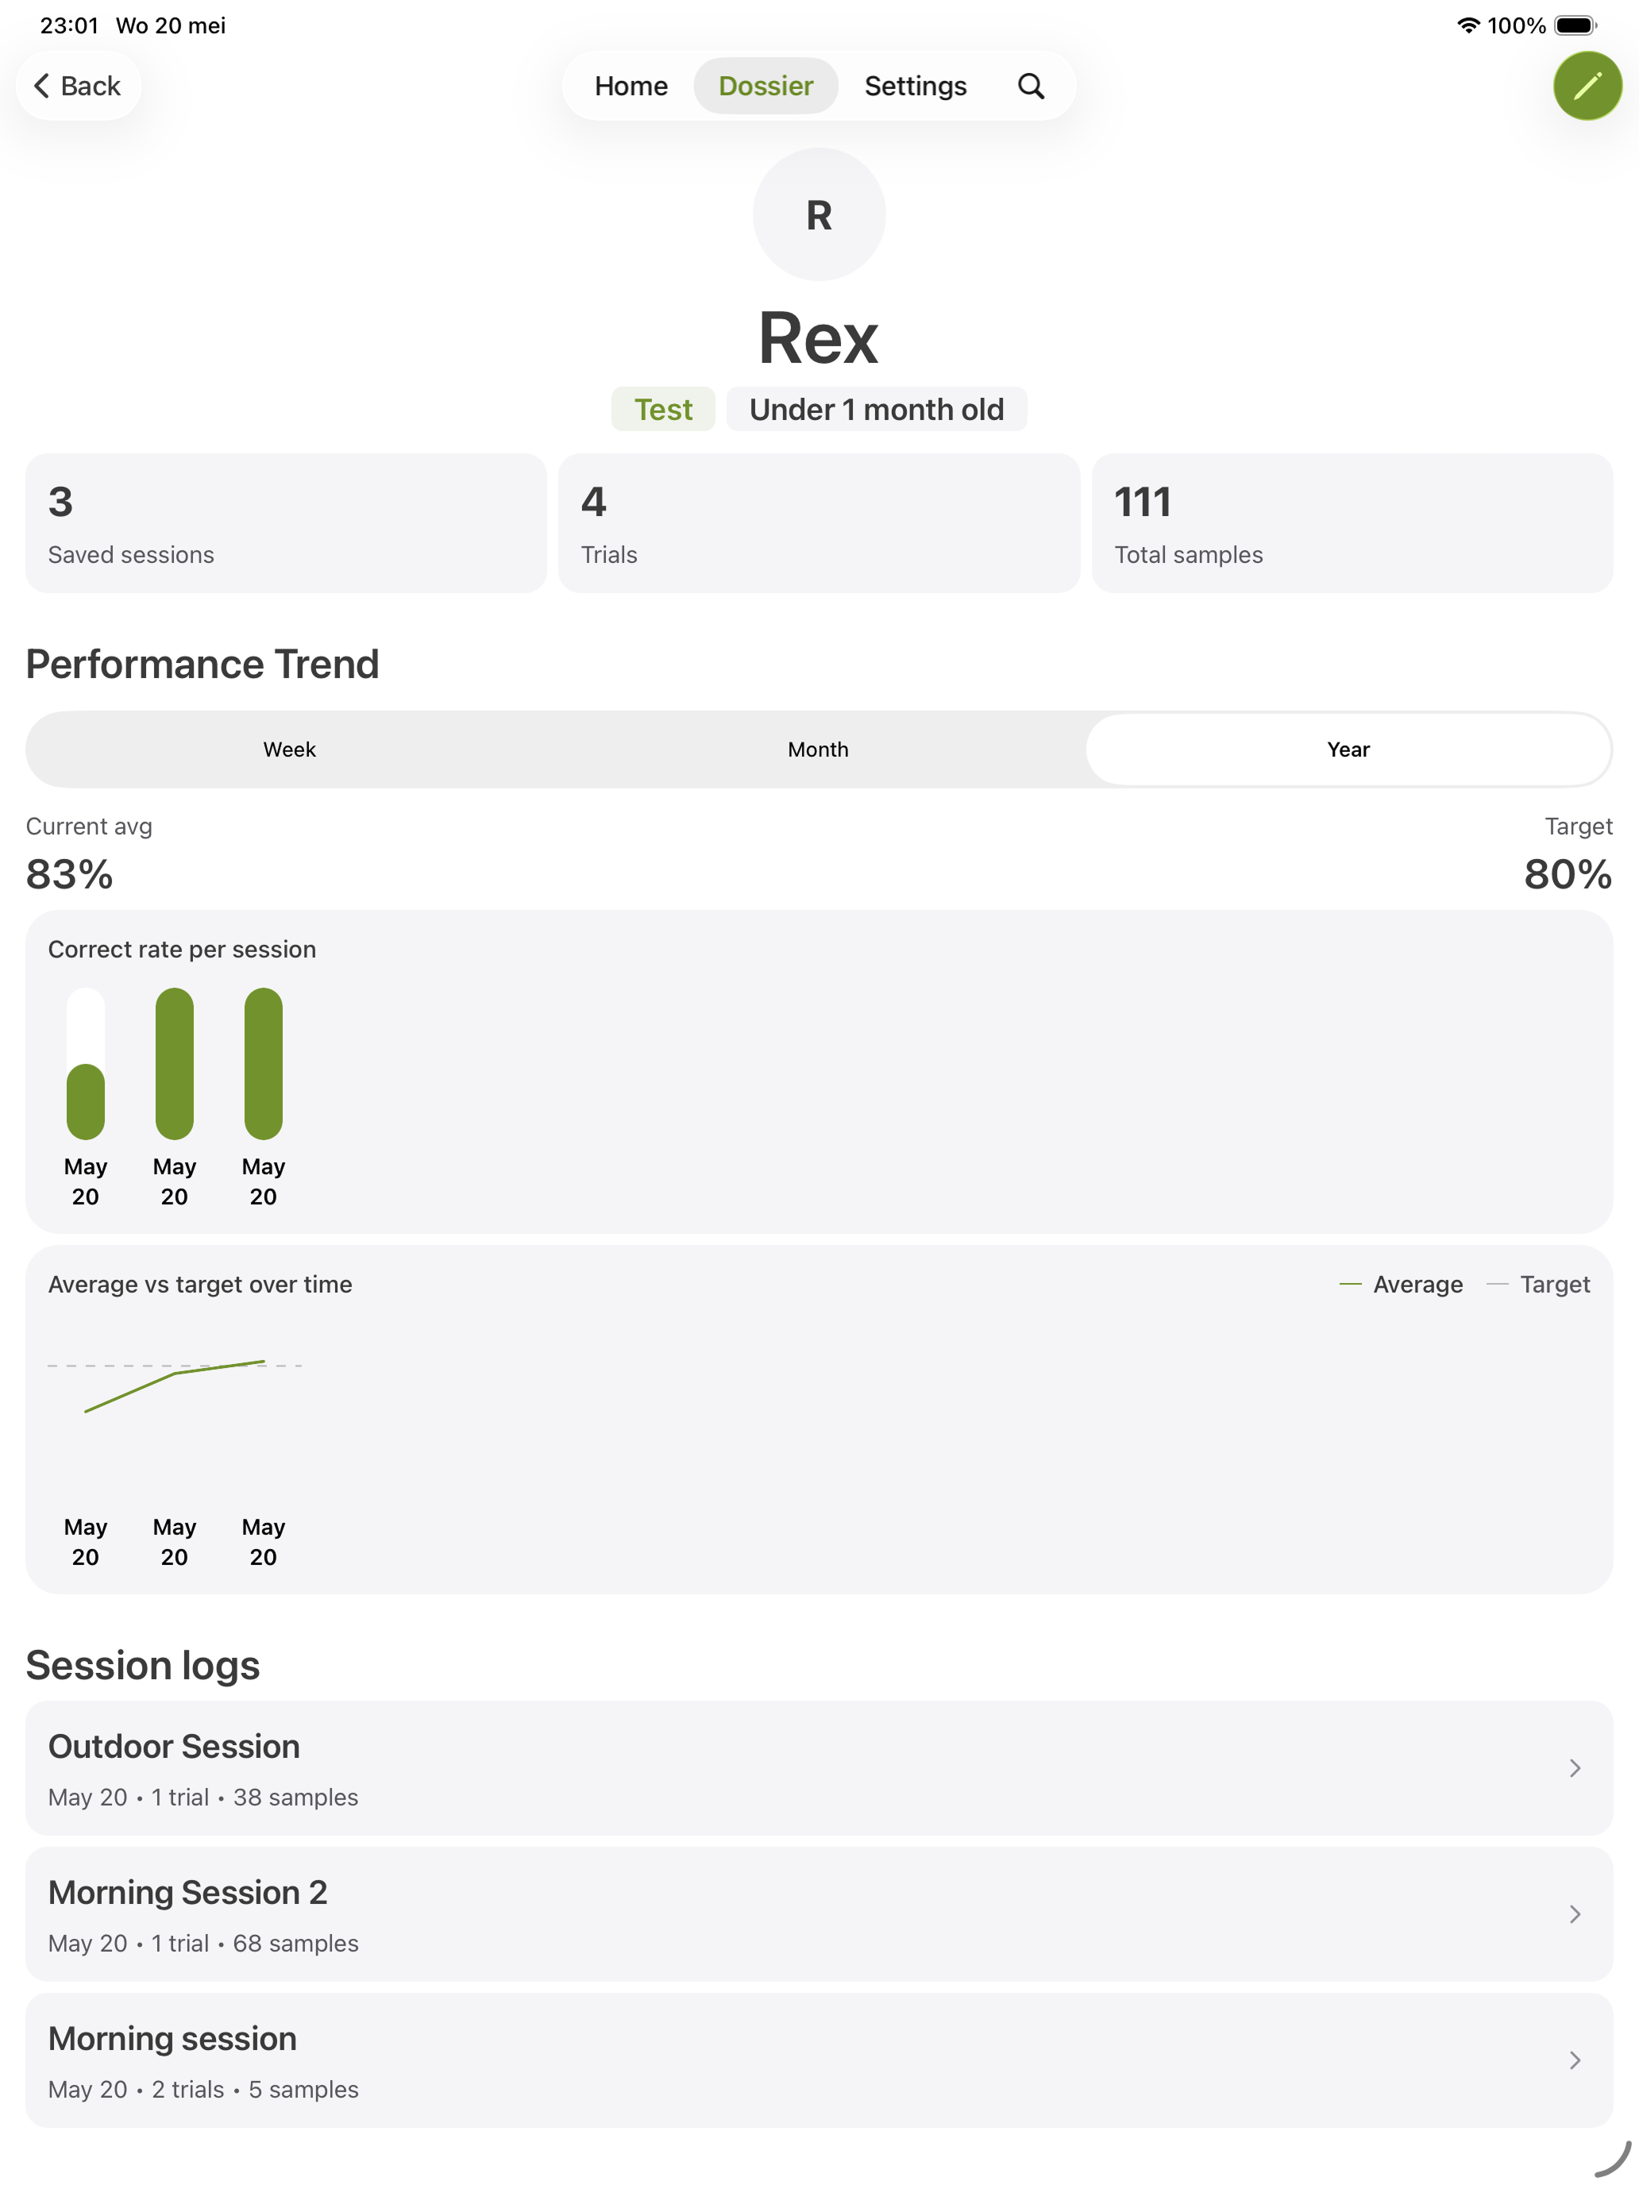Open the Morning Session 2 log
This screenshot has width=1639, height=2185.
click(819, 1913)
